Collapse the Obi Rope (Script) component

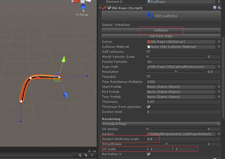click(100, 8)
